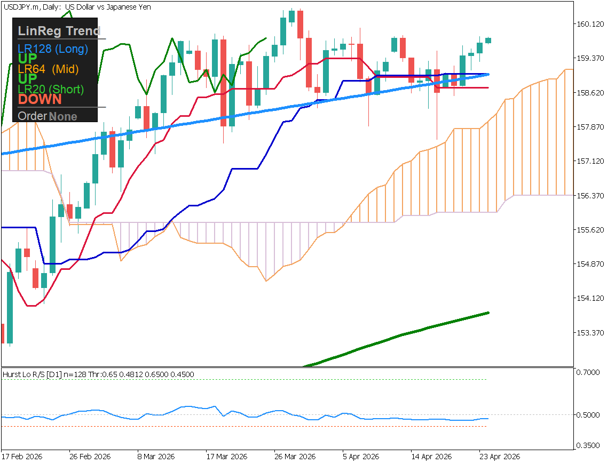Click the Order None status text

click(48, 116)
